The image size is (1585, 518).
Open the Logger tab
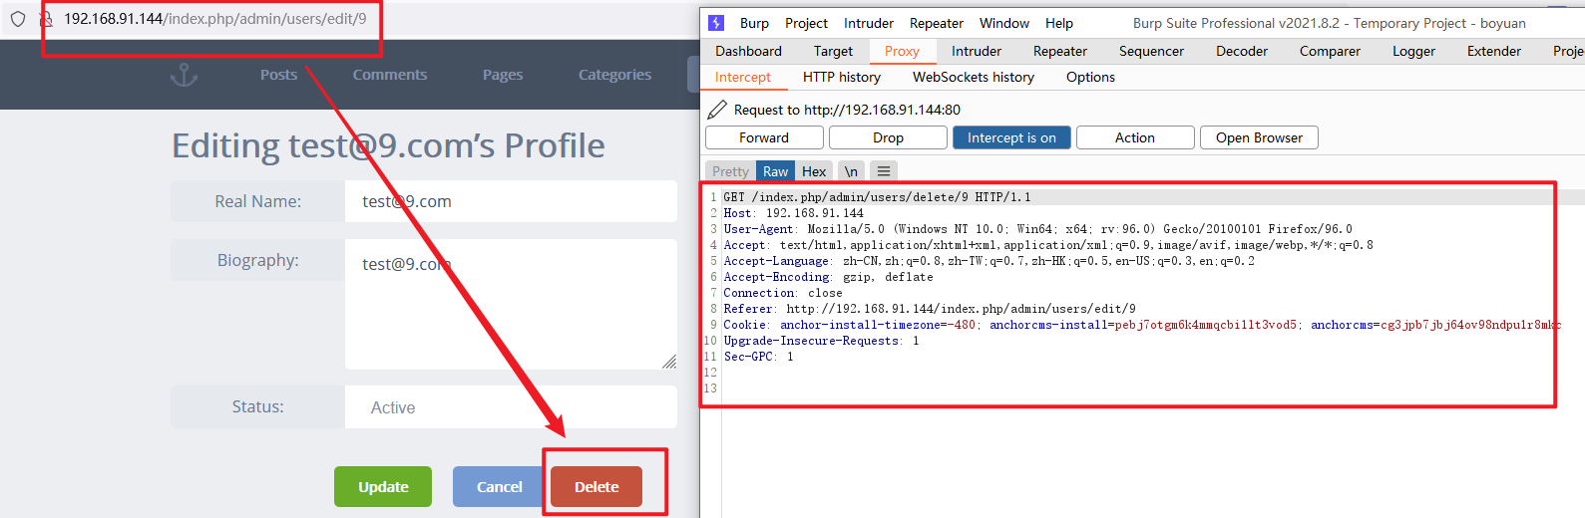point(1413,51)
